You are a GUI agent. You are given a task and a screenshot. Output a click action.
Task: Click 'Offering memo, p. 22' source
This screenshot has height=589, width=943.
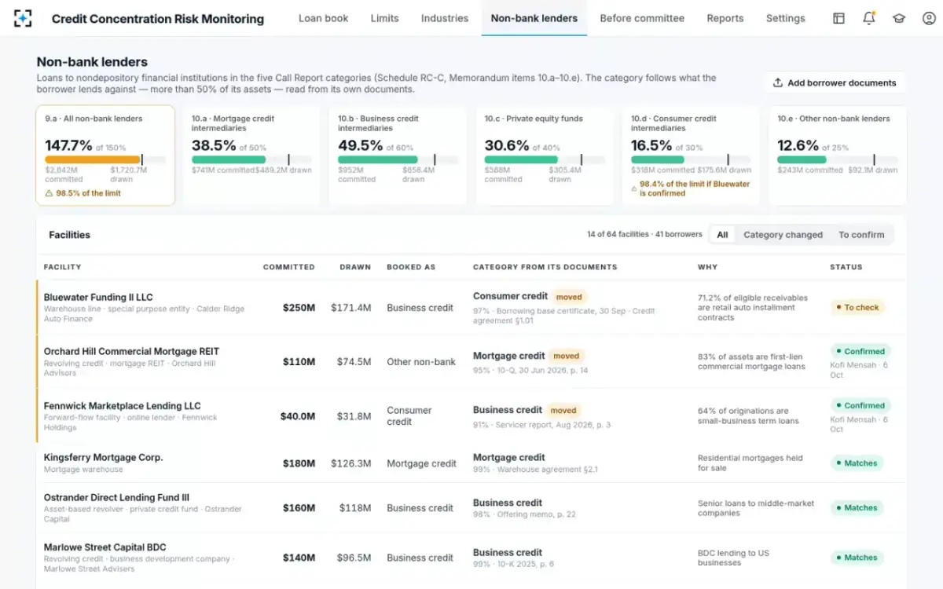(x=536, y=514)
